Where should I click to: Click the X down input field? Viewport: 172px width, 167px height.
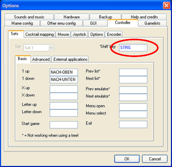click(64, 96)
